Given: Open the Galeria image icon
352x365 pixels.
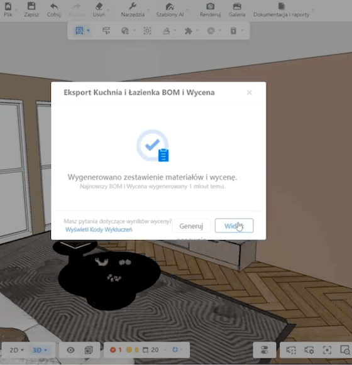Looking at the screenshot, I should [x=237, y=6].
